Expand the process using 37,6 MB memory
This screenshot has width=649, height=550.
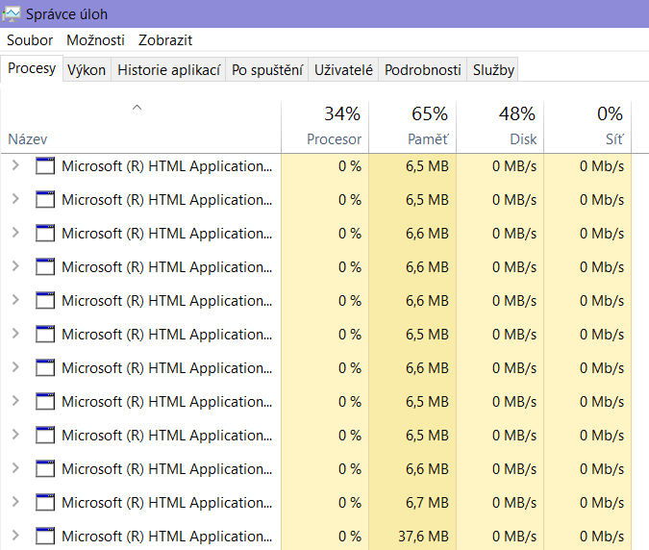pos(14,536)
